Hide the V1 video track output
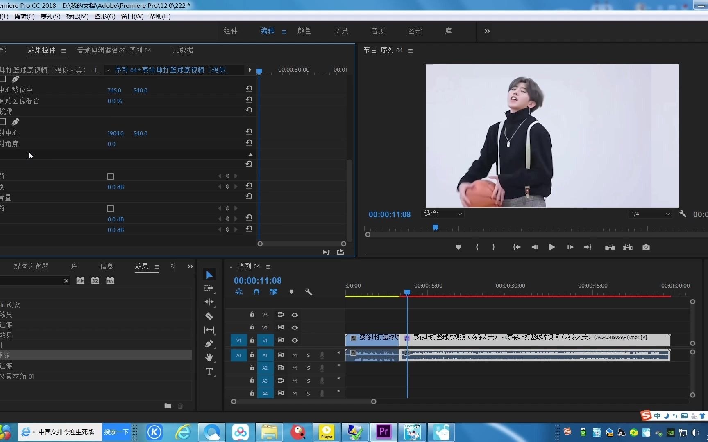This screenshot has width=708, height=442. 295,341
